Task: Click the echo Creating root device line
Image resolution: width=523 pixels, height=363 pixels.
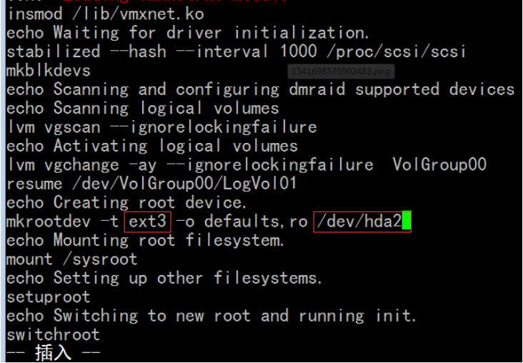Action: 126,202
